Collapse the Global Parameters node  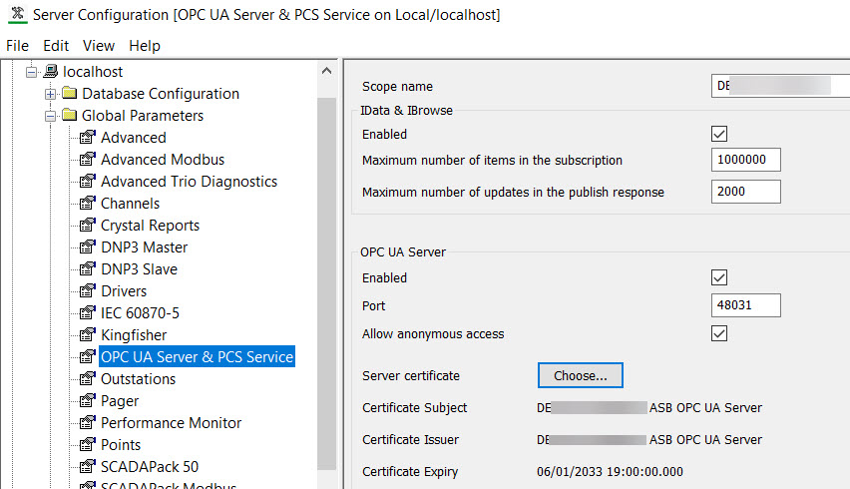(51, 116)
